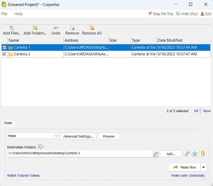Sort by the Type column header
This screenshot has height=186, width=213.
[x=144, y=40]
